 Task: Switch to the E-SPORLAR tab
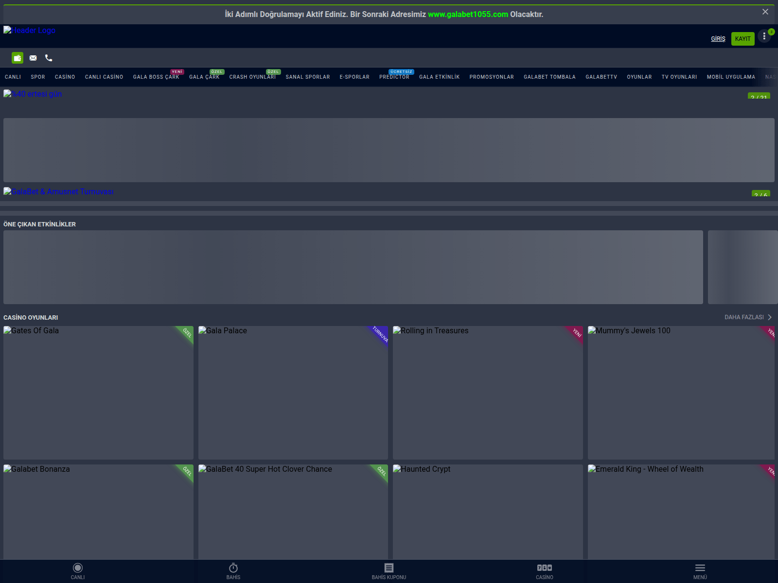coord(354,77)
